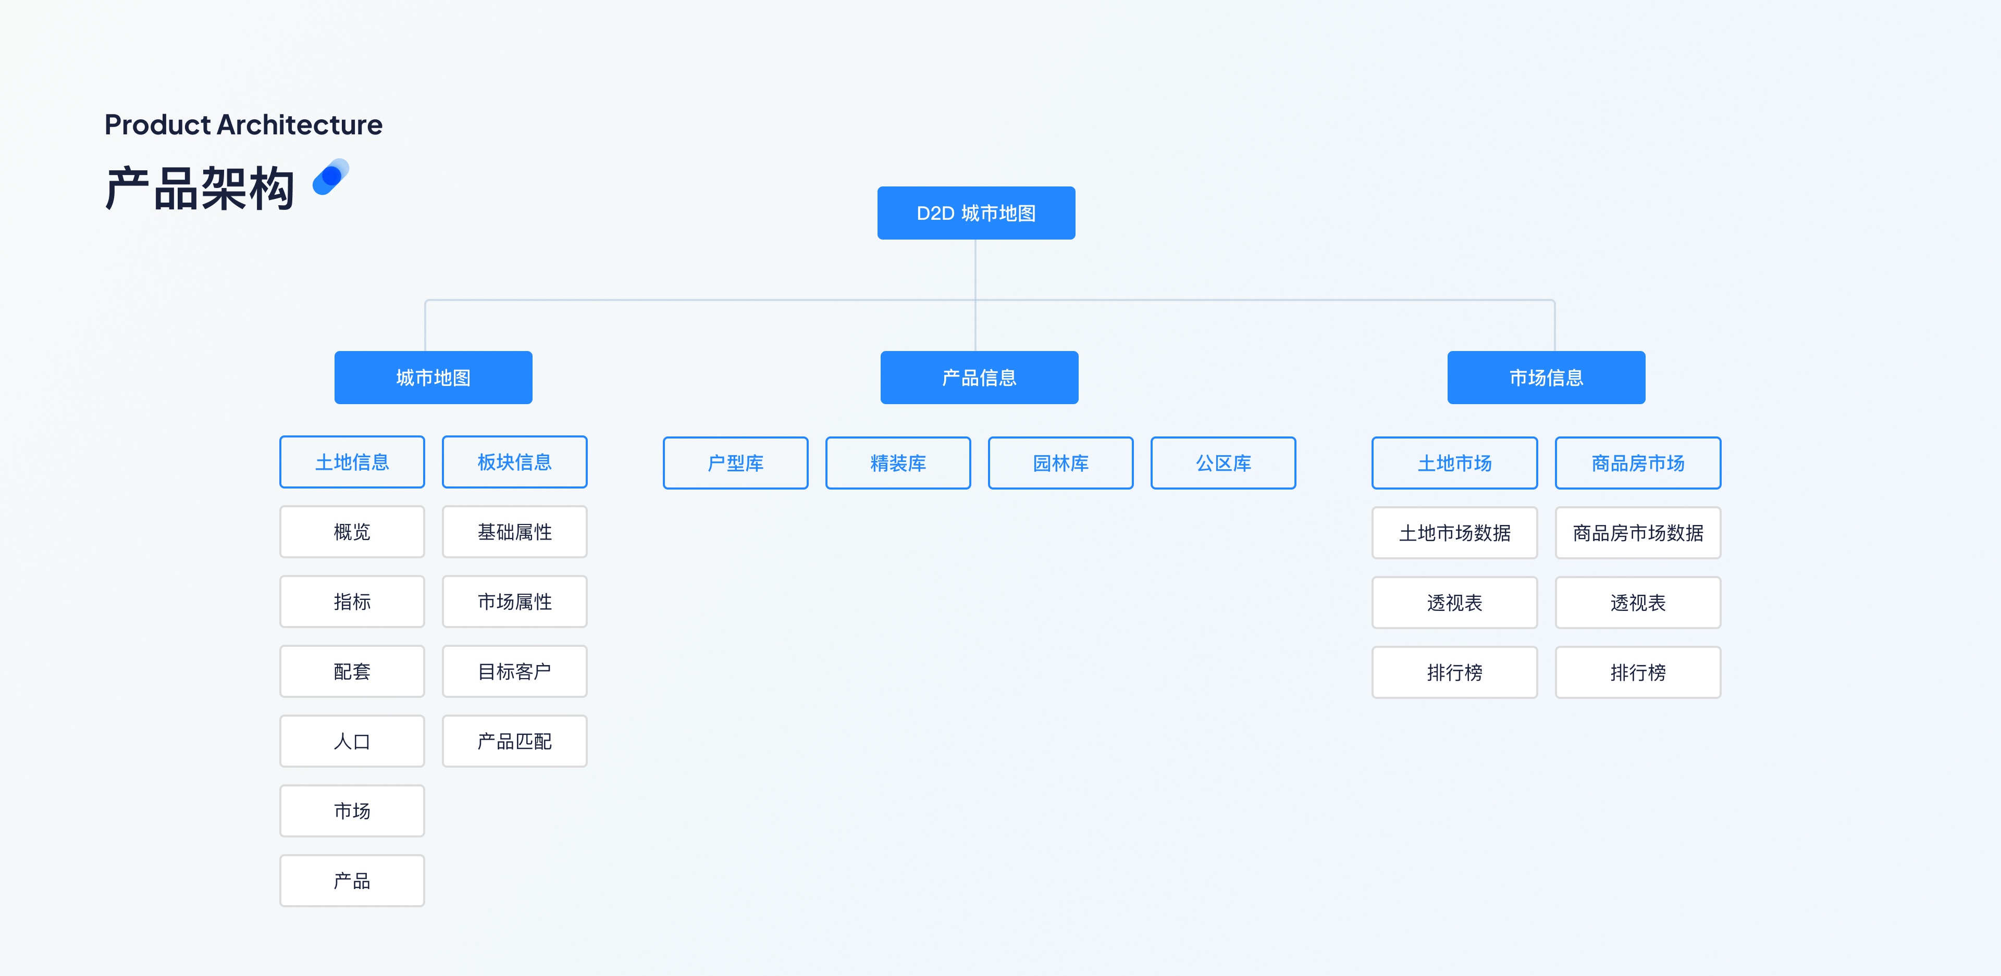The width and height of the screenshot is (2001, 976).
Task: Select 排行榜 under 商品房市场
Action: tap(1637, 672)
